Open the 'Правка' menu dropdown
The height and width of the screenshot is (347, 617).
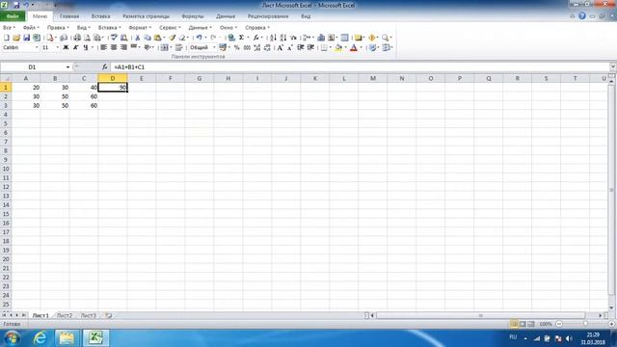click(x=58, y=28)
